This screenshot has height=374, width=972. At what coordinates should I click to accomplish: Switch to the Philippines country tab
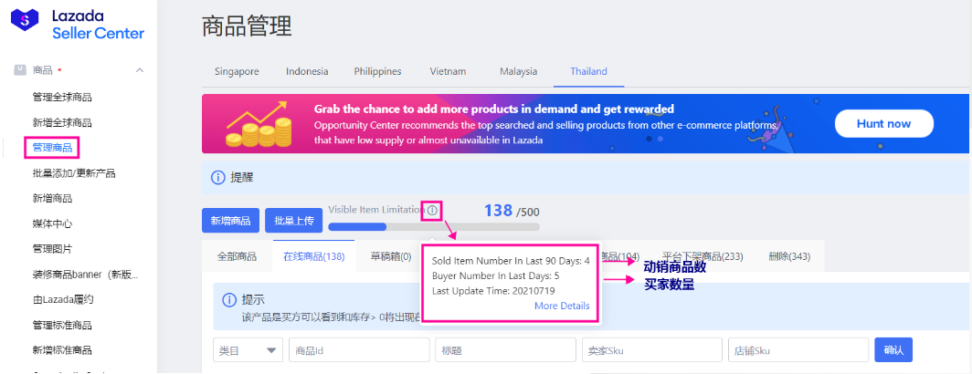[377, 71]
